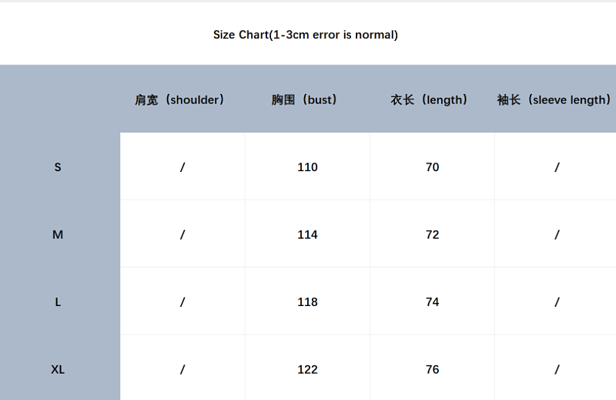Image resolution: width=616 pixels, height=400 pixels.
Task: Click bust value 110 for size S
Action: click(307, 167)
